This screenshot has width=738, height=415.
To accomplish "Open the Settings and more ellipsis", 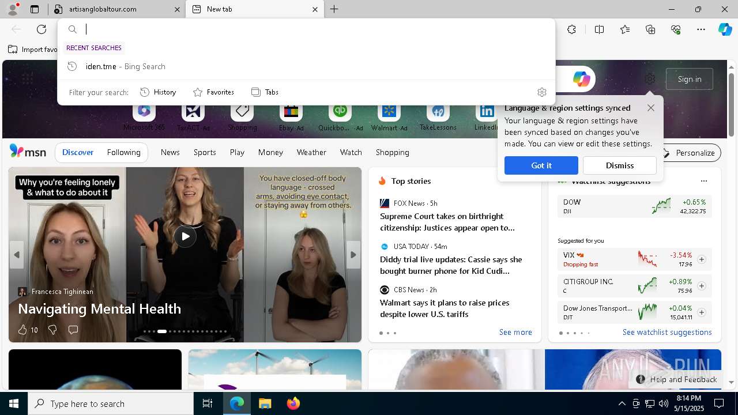I will [x=701, y=29].
